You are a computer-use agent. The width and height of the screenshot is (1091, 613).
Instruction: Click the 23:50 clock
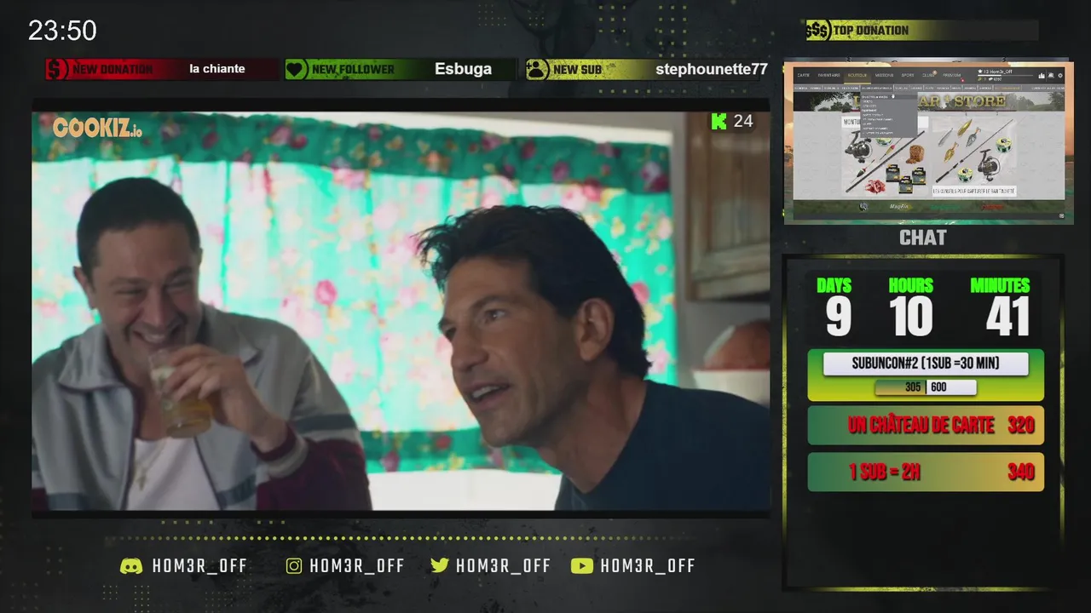coord(62,31)
